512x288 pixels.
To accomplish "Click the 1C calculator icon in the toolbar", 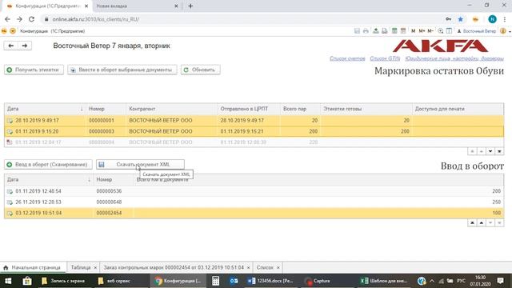I will coord(394,31).
